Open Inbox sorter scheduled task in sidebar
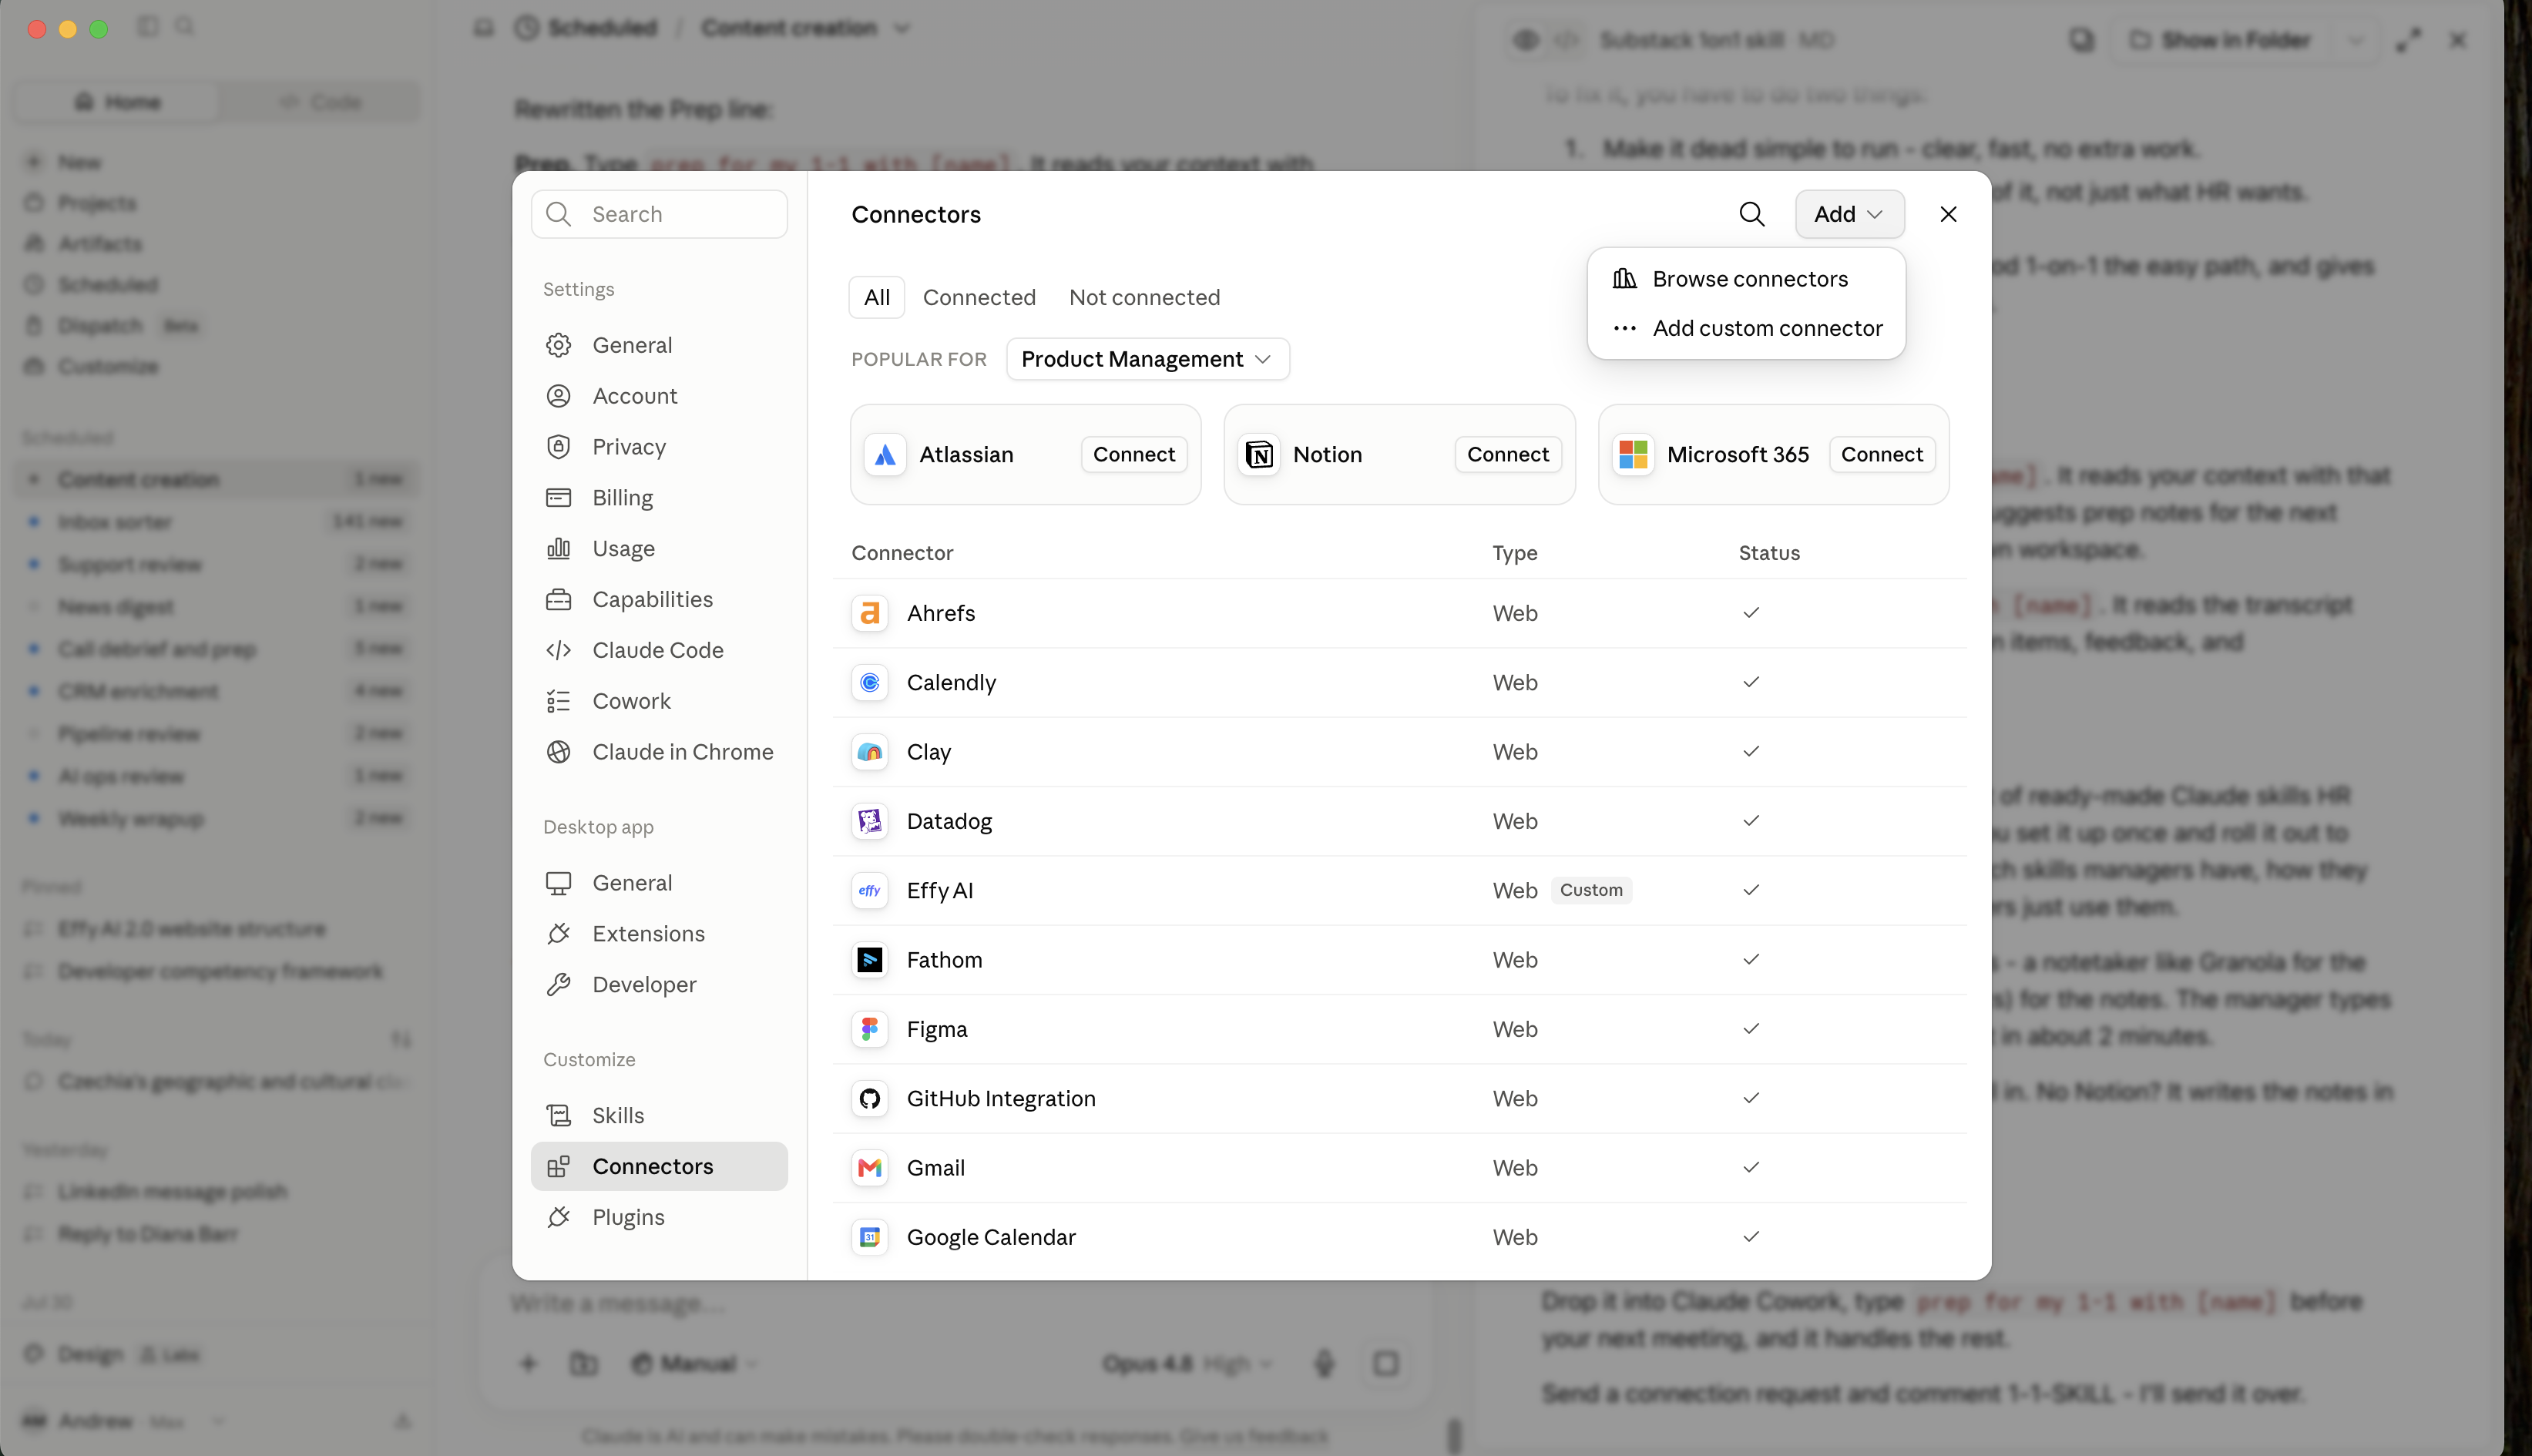The image size is (2532, 1456). [216, 522]
